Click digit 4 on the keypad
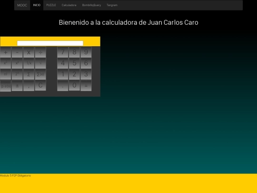The height and width of the screenshot is (193, 257). [63, 63]
